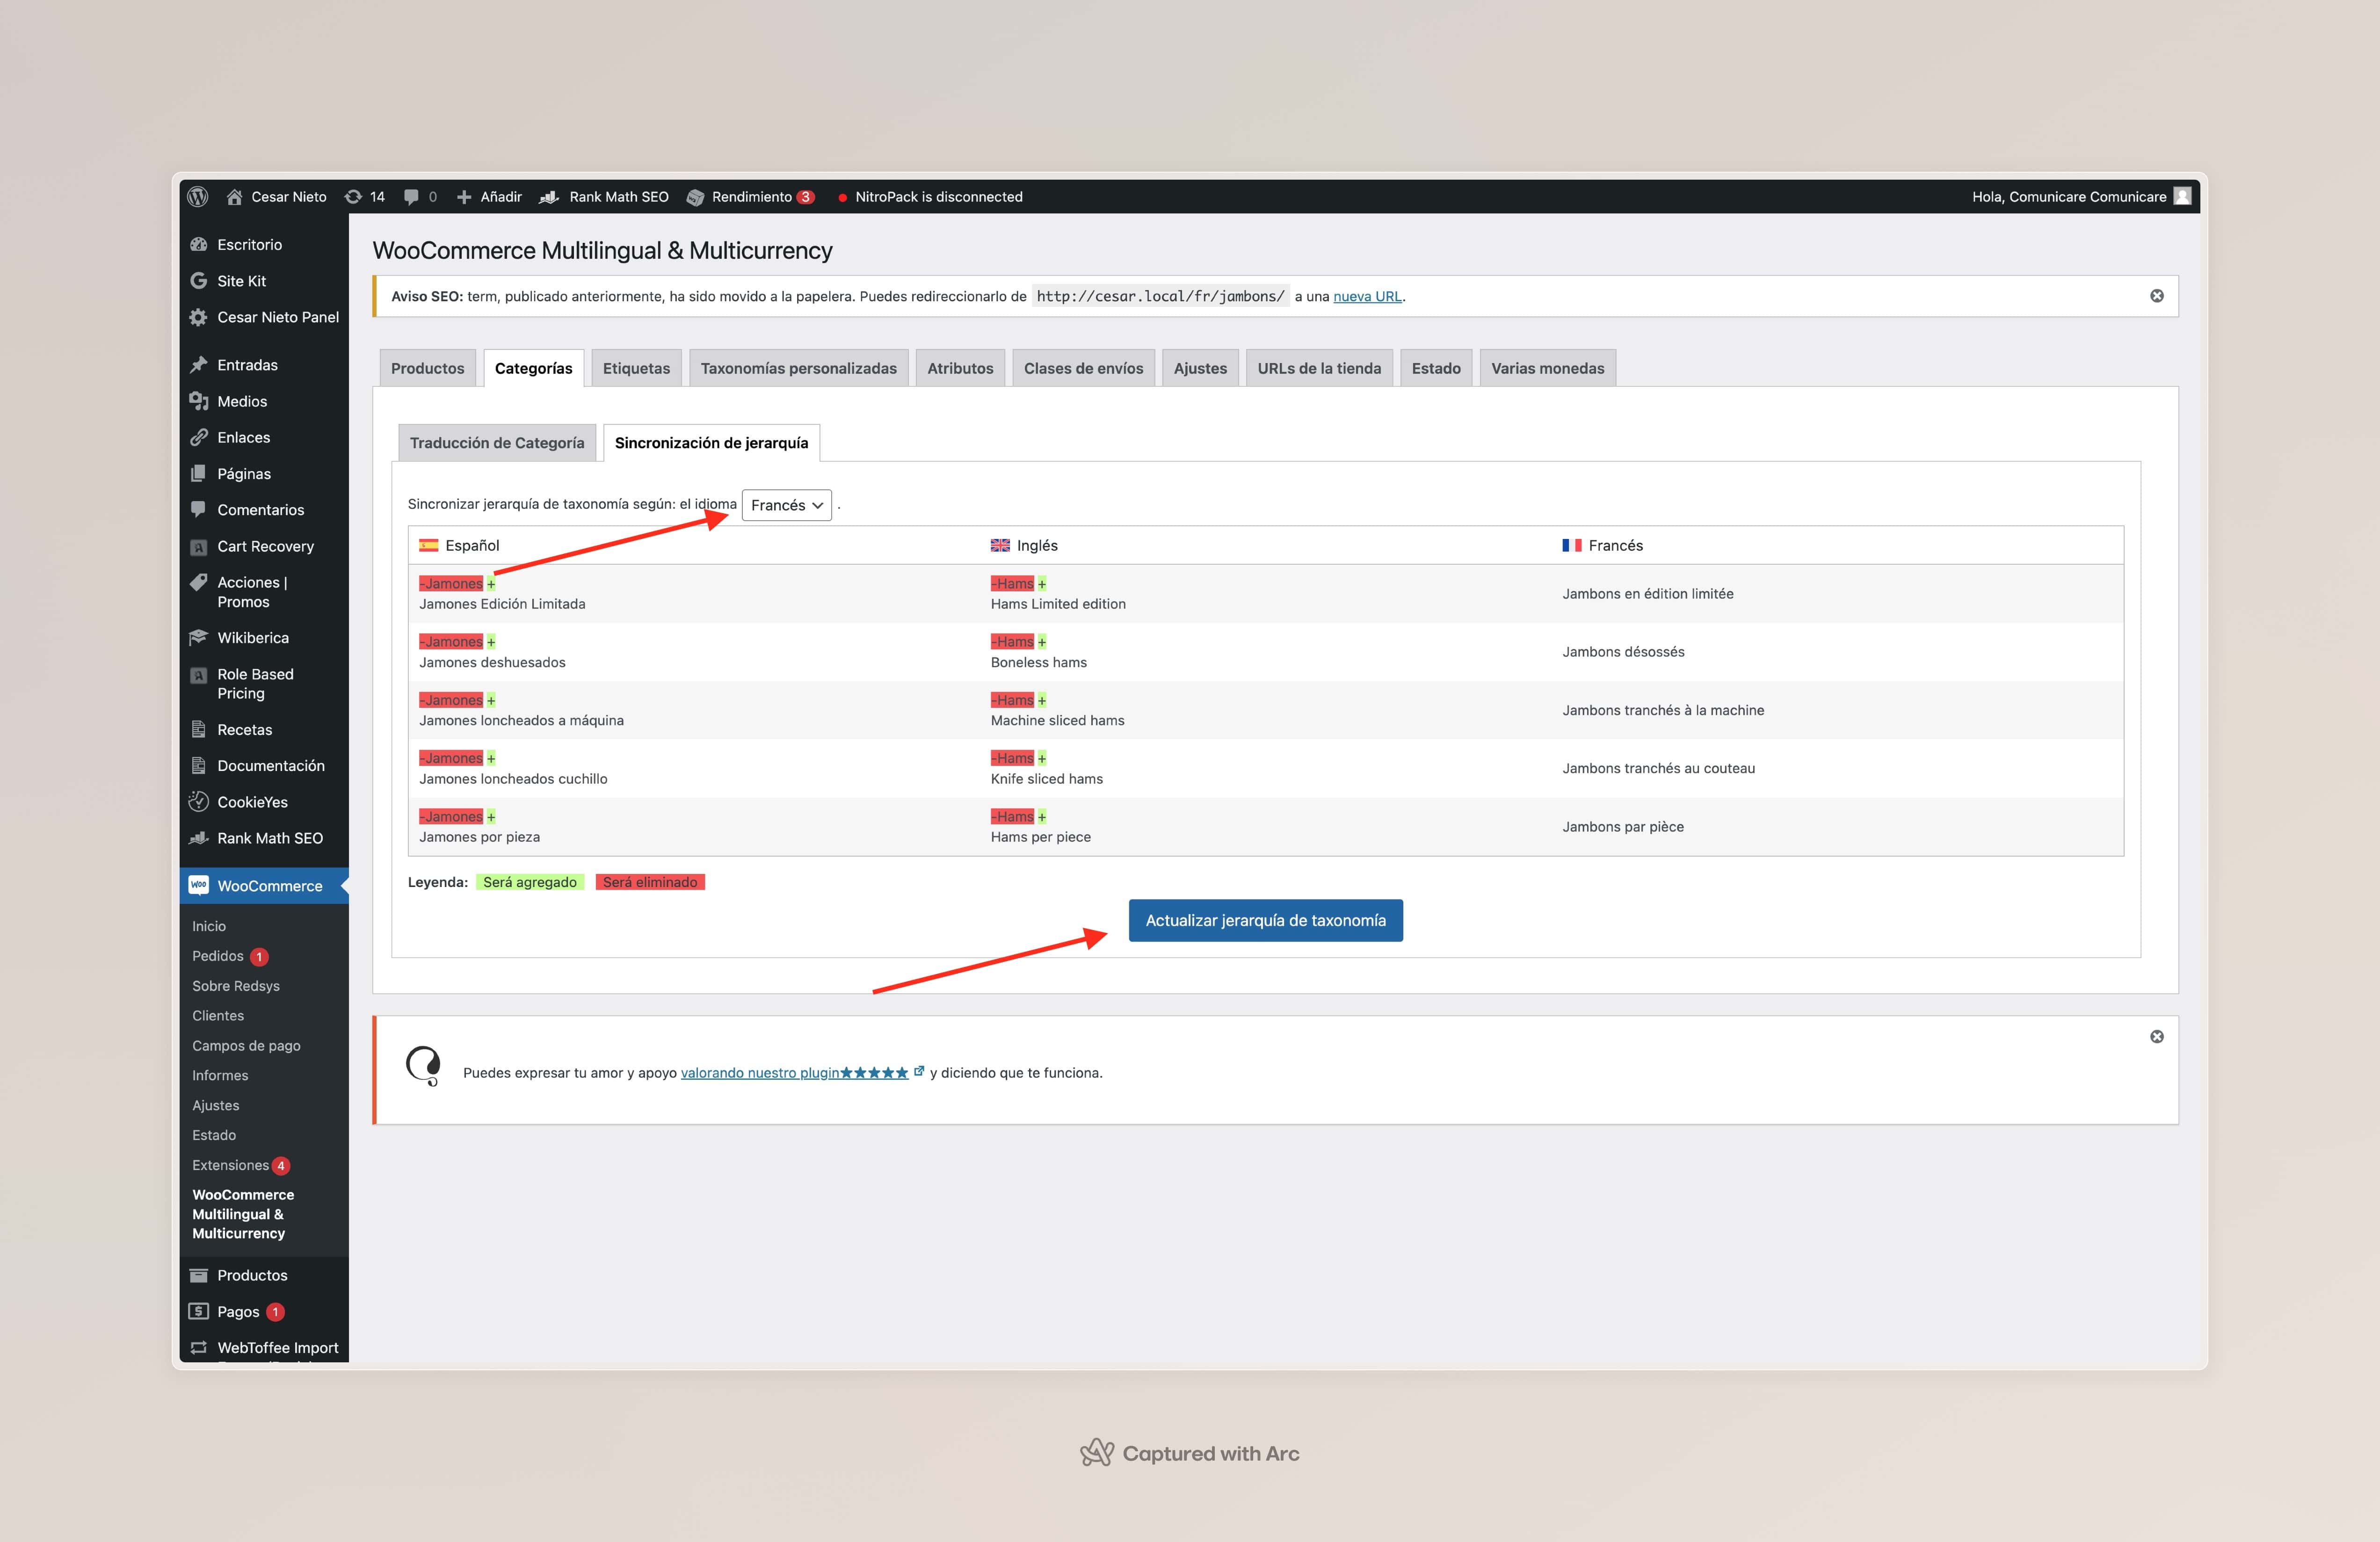Image resolution: width=2380 pixels, height=1542 pixels.
Task: Click the WordPress logo icon
Action: 198,197
